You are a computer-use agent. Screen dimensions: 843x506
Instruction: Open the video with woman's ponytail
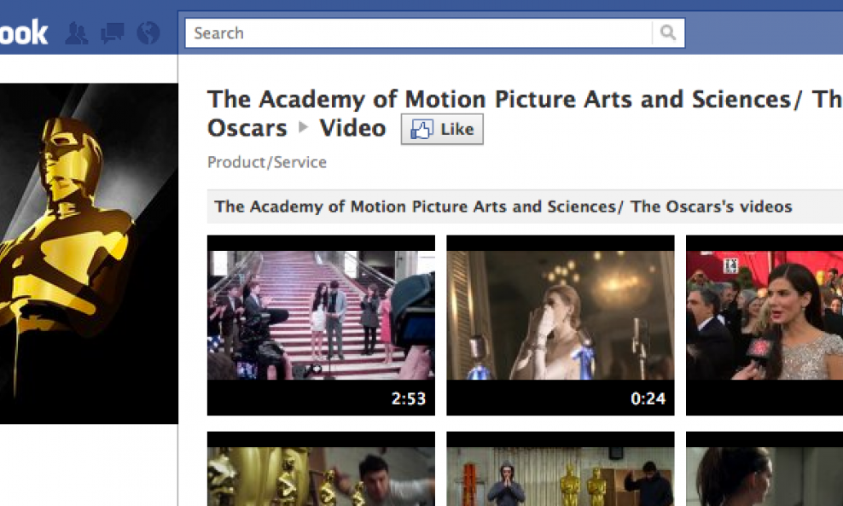[x=765, y=469]
